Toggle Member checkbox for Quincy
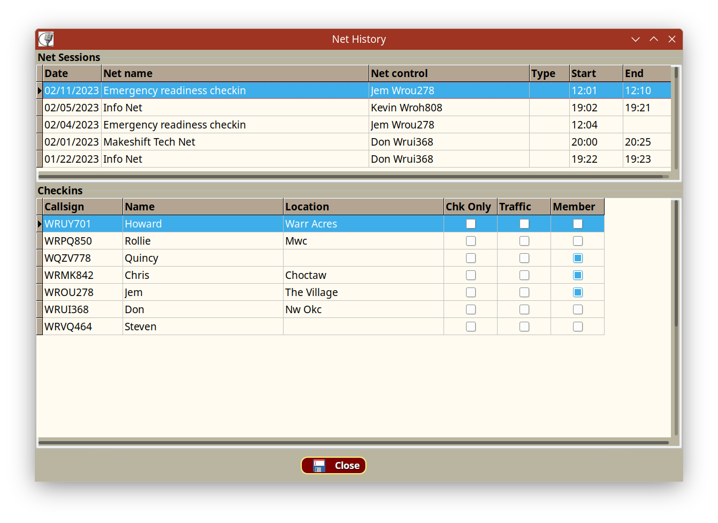 coord(578,258)
